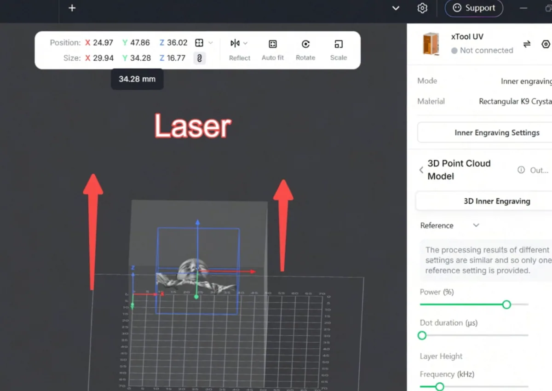Select the Scale tool
Image resolution: width=552 pixels, height=391 pixels.
click(339, 50)
